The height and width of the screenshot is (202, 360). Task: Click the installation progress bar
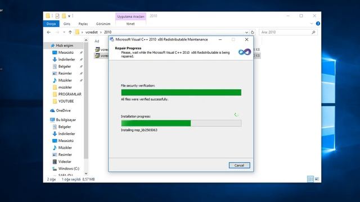181,123
